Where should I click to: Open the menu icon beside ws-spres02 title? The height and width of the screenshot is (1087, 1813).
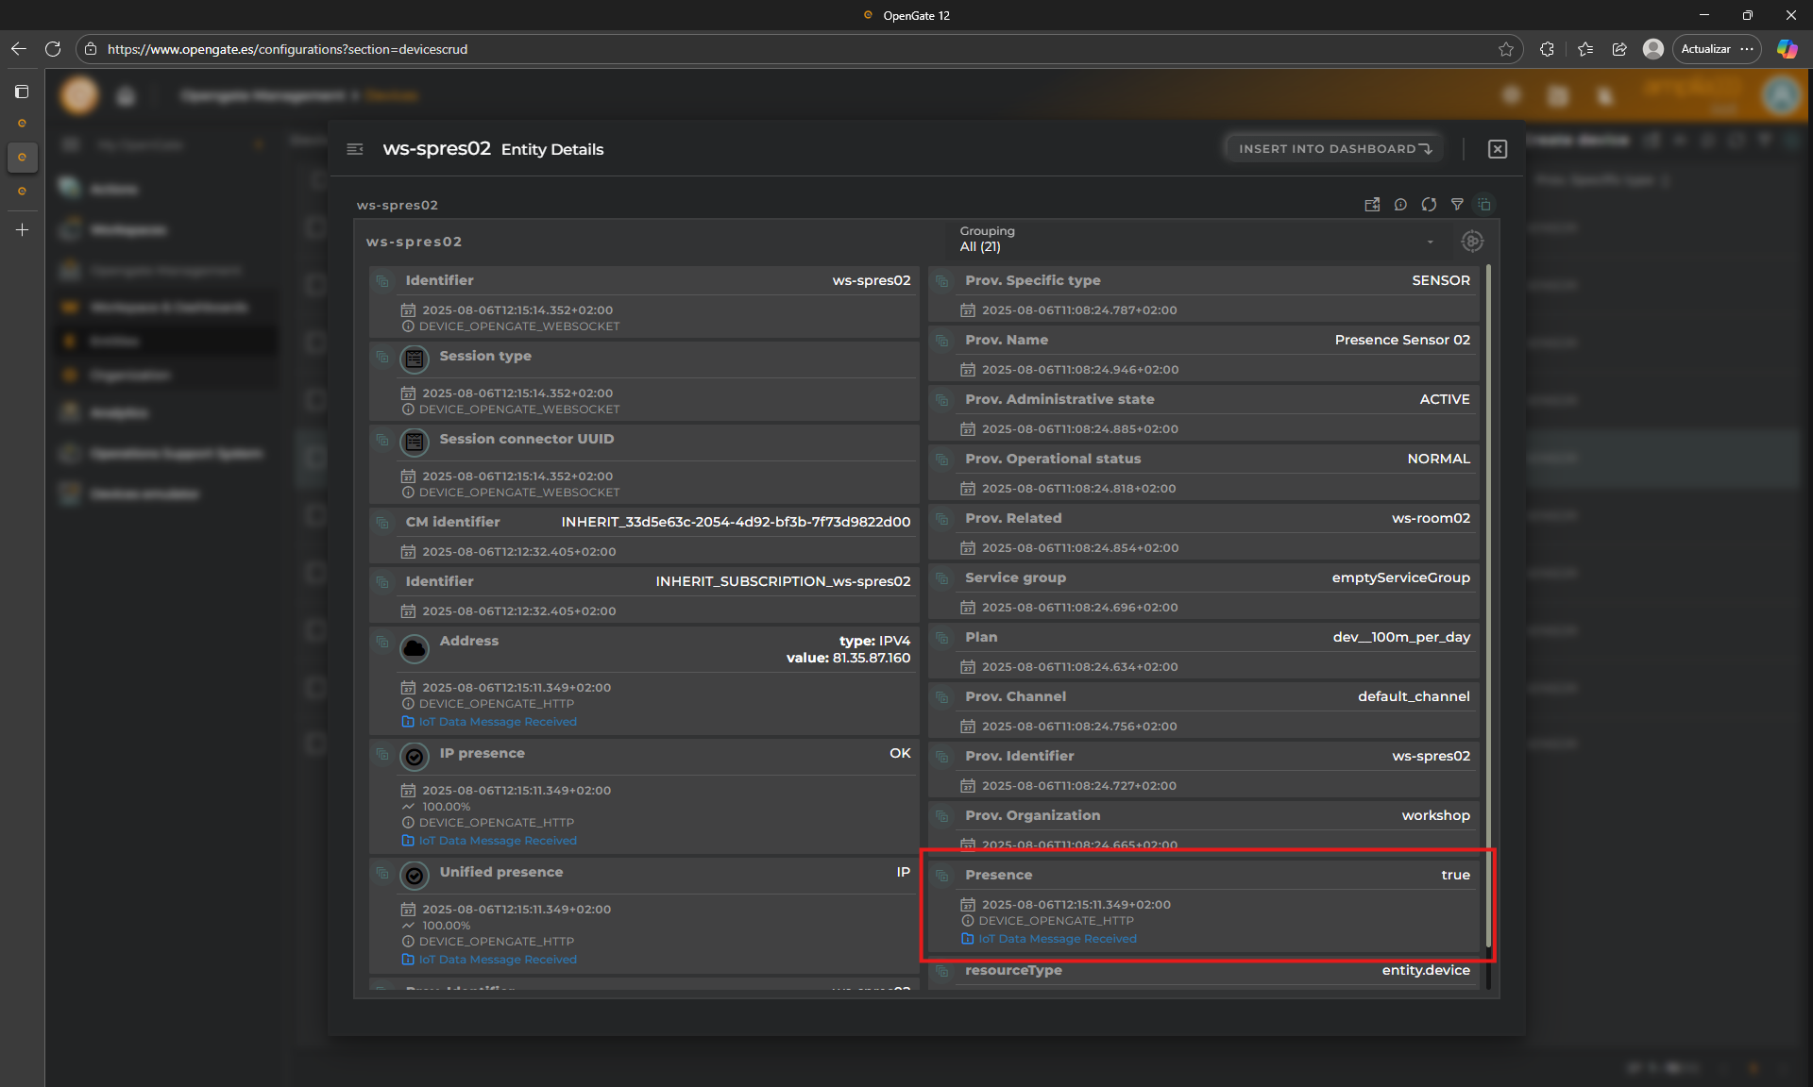tap(355, 149)
